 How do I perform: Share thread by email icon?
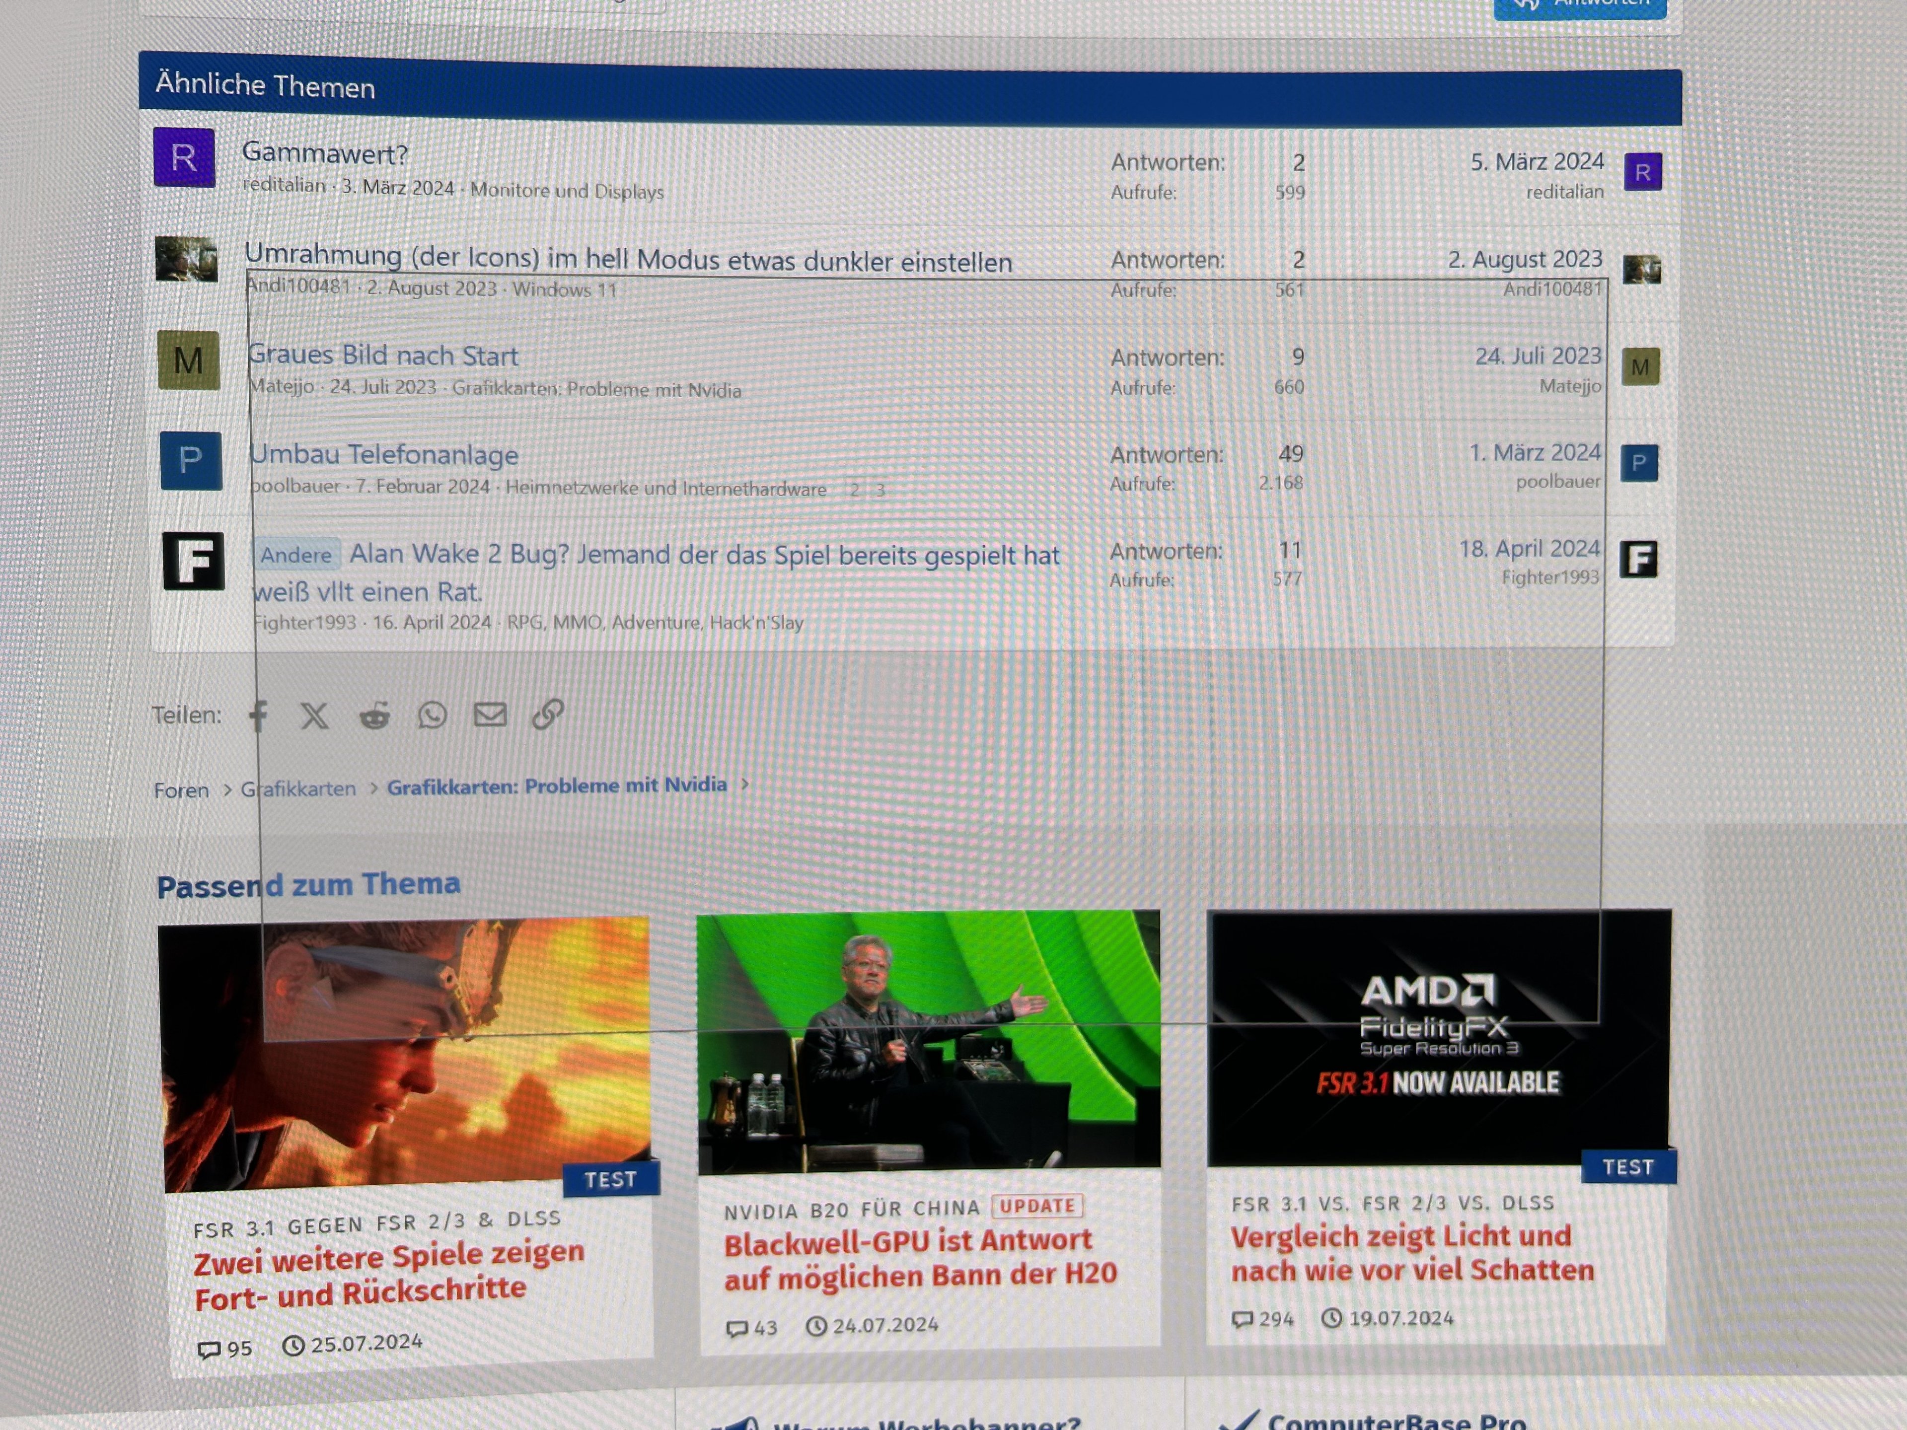[x=490, y=715]
